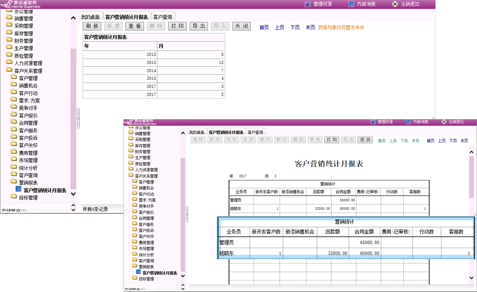This screenshot has height=292, width=477.
Task: Click the 采购管理 folder icon in the back window tree
Action: 9,25
